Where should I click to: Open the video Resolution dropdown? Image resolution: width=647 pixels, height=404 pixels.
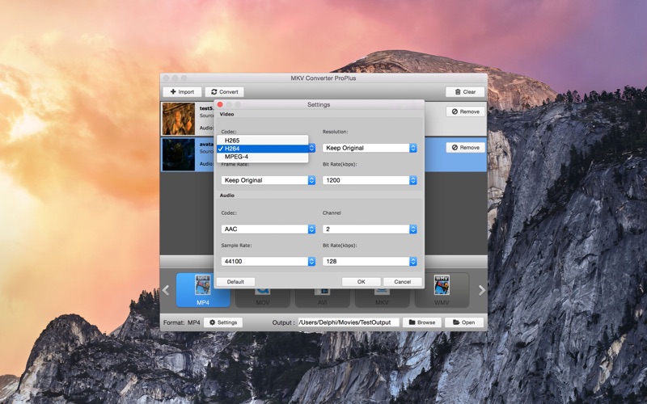click(x=370, y=148)
